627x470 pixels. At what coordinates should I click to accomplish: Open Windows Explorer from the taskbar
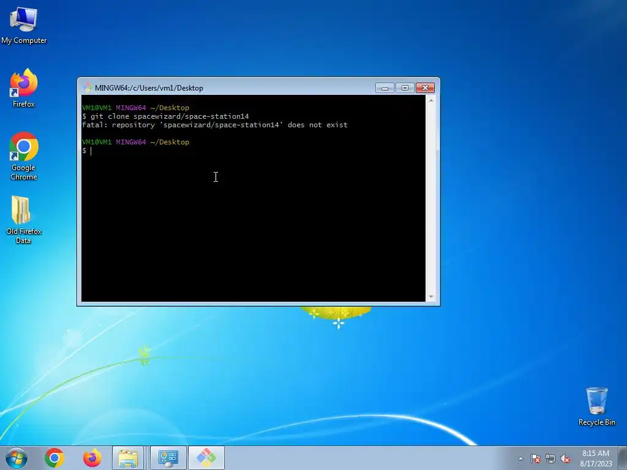point(127,458)
